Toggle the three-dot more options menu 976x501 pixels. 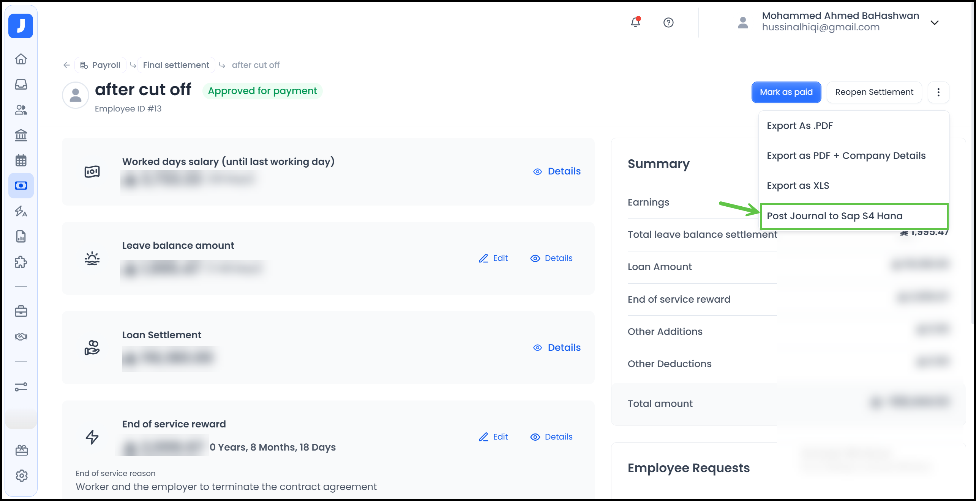click(x=938, y=92)
